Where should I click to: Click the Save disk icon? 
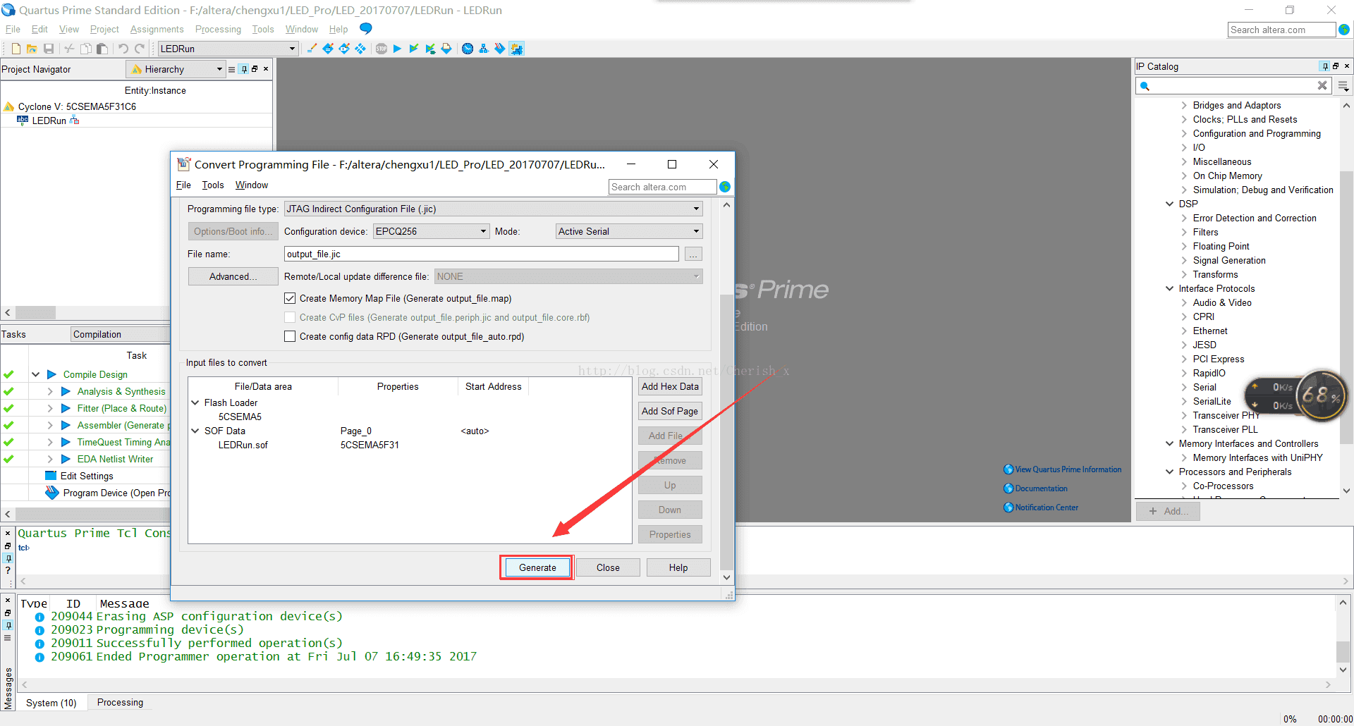click(49, 49)
